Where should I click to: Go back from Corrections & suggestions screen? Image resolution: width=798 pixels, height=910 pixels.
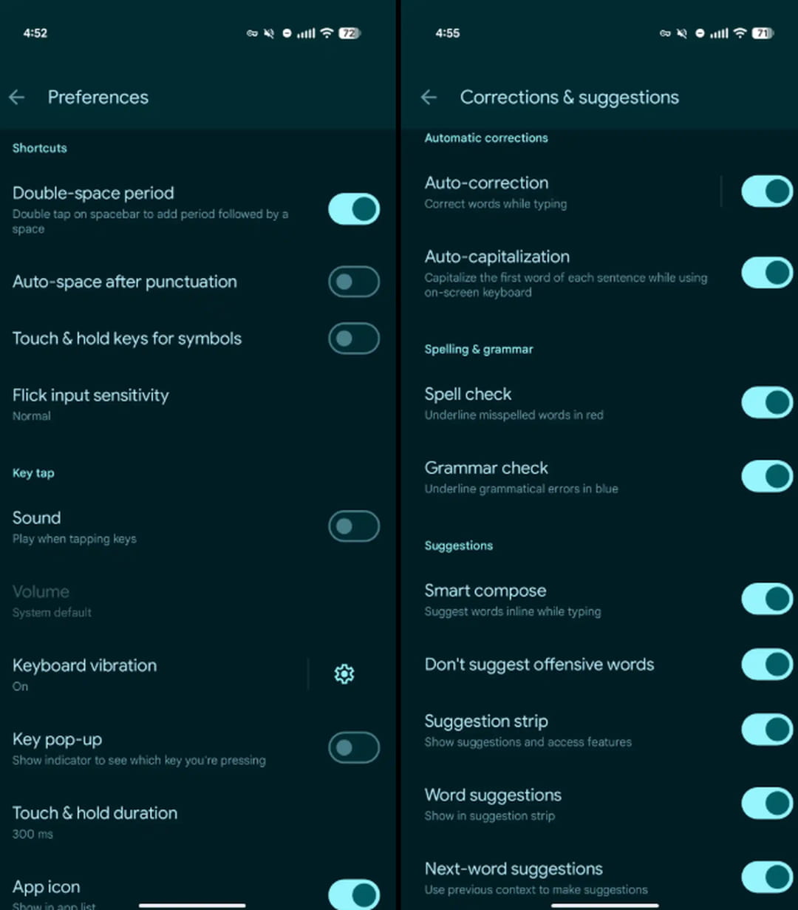coord(429,98)
